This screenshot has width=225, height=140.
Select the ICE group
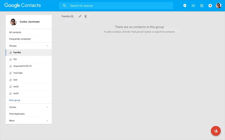[x=15, y=59]
